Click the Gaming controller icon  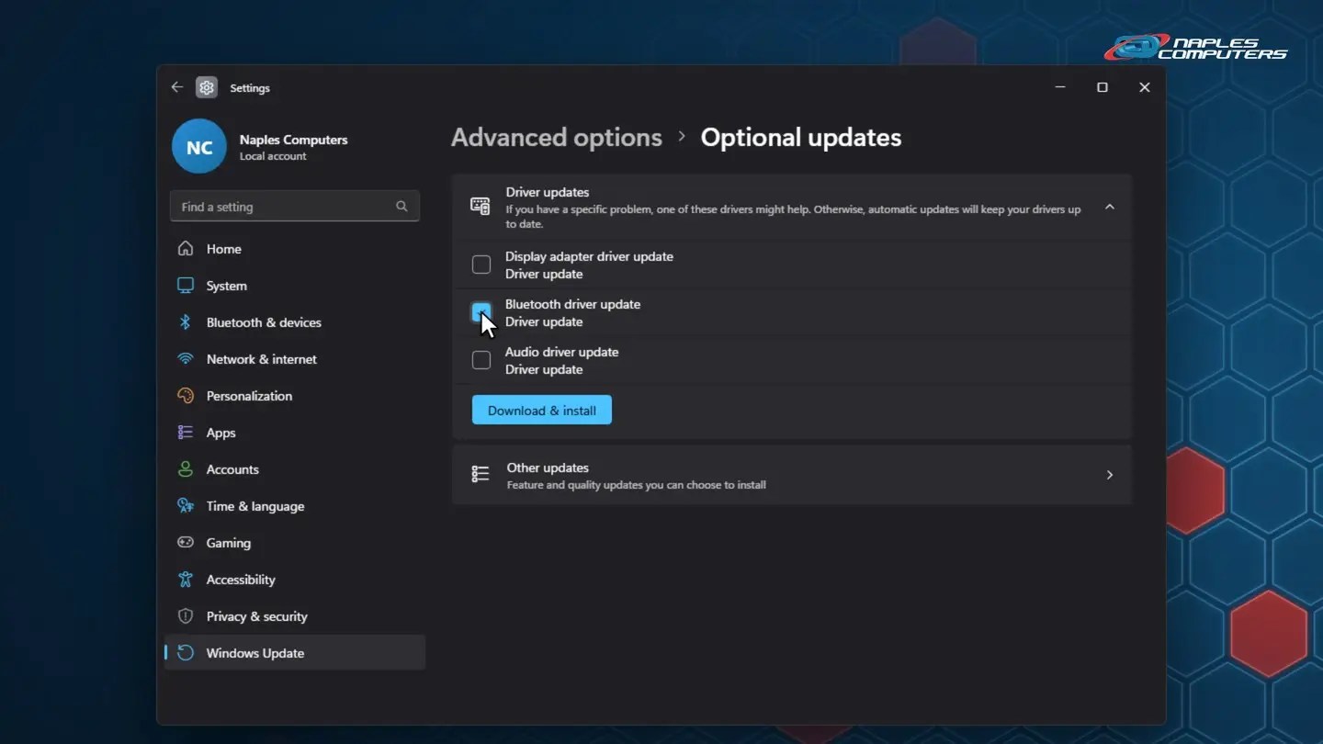[x=186, y=543]
